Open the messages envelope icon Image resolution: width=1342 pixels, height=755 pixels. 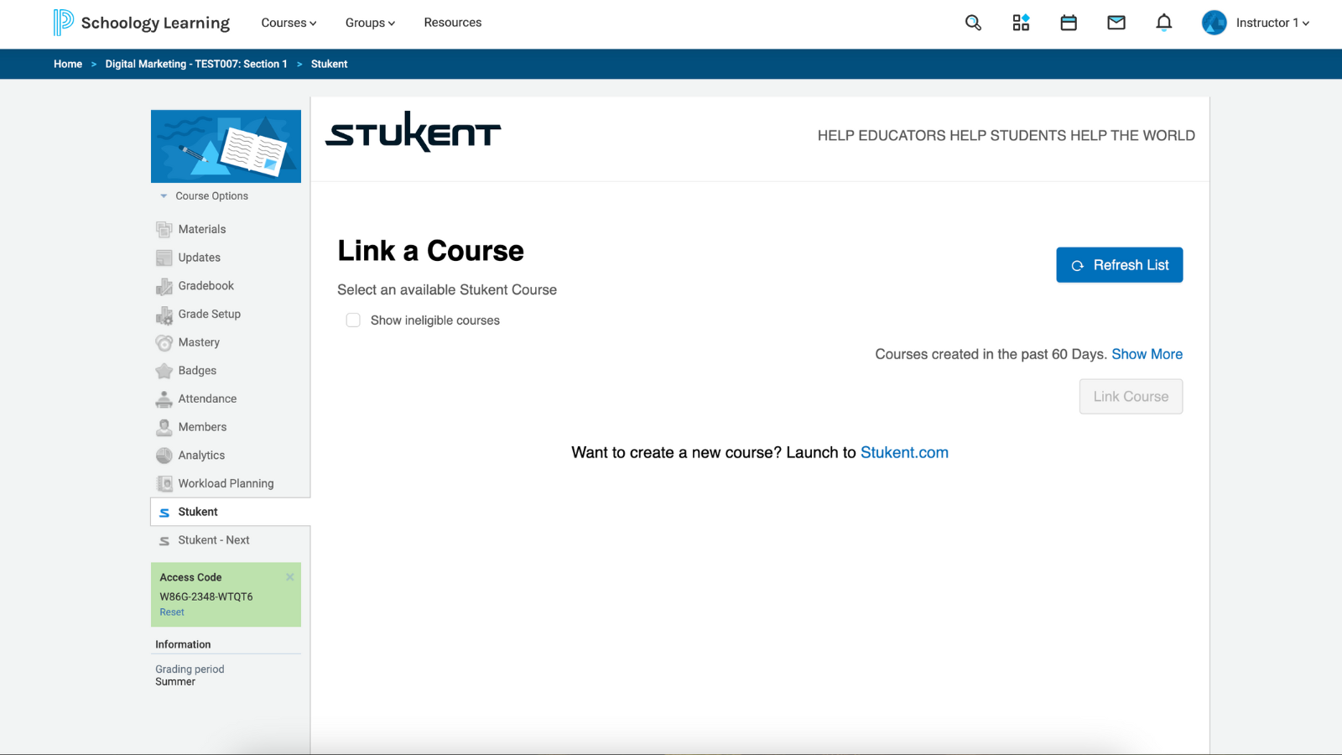click(x=1116, y=23)
